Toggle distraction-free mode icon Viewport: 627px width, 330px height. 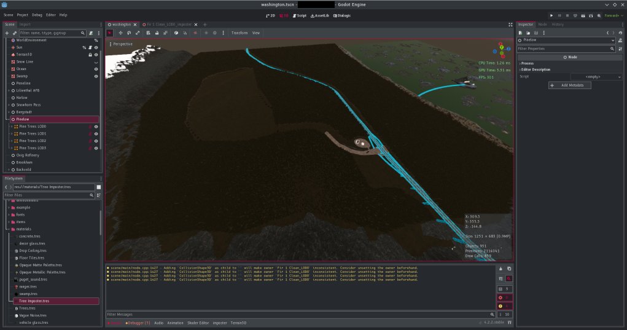(510, 25)
